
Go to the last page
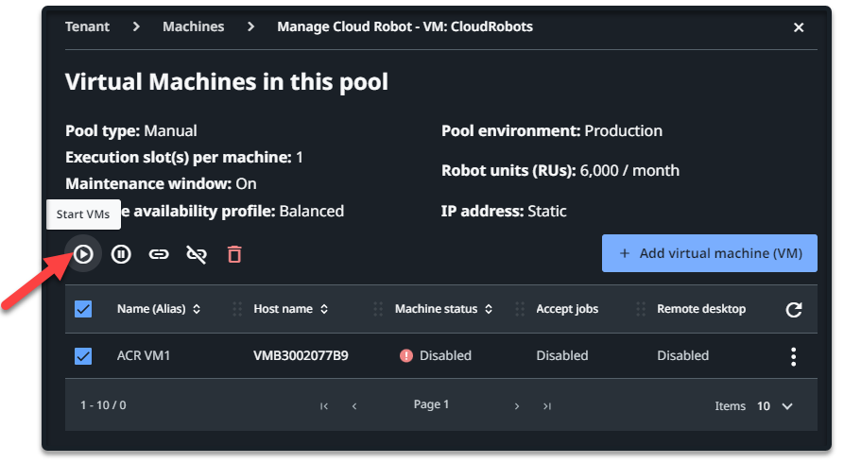(x=547, y=406)
